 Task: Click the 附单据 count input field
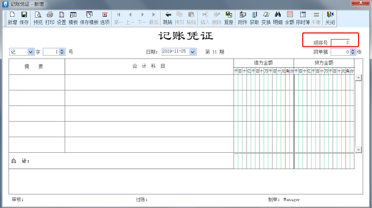(340, 52)
